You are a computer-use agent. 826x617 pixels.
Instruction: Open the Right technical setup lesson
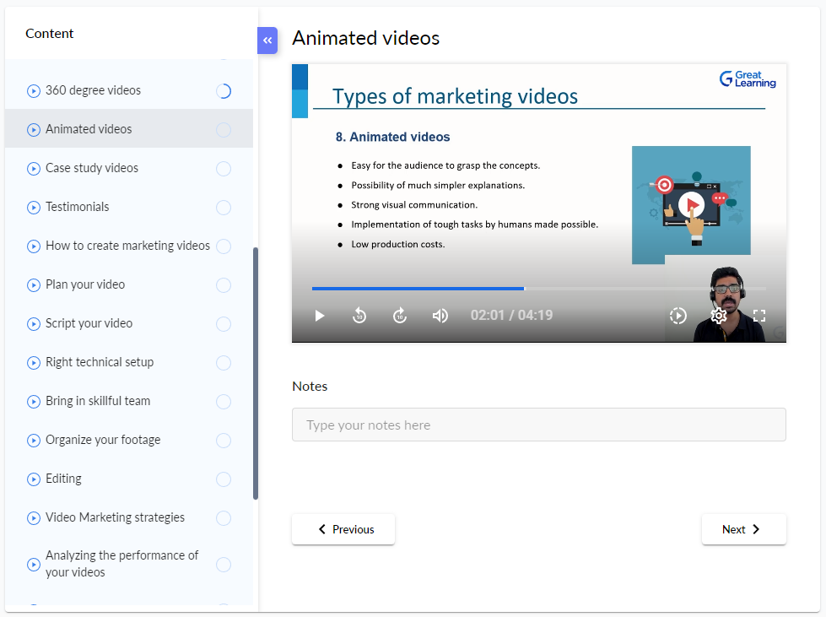(x=129, y=362)
